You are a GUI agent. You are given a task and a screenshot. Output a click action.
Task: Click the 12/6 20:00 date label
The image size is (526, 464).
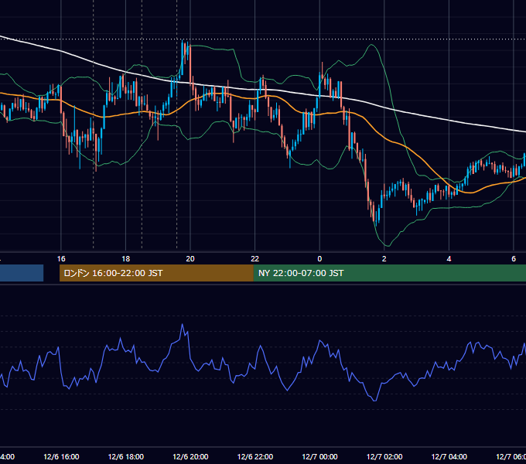point(190,456)
